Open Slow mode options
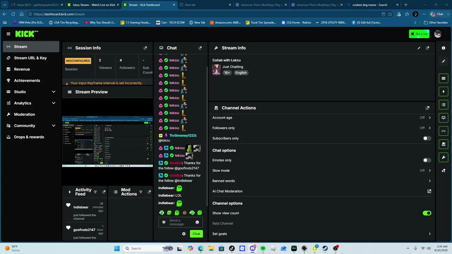This screenshot has width=452, height=254. pos(322,170)
